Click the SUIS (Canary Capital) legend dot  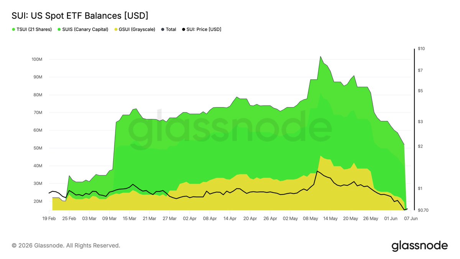pos(59,30)
